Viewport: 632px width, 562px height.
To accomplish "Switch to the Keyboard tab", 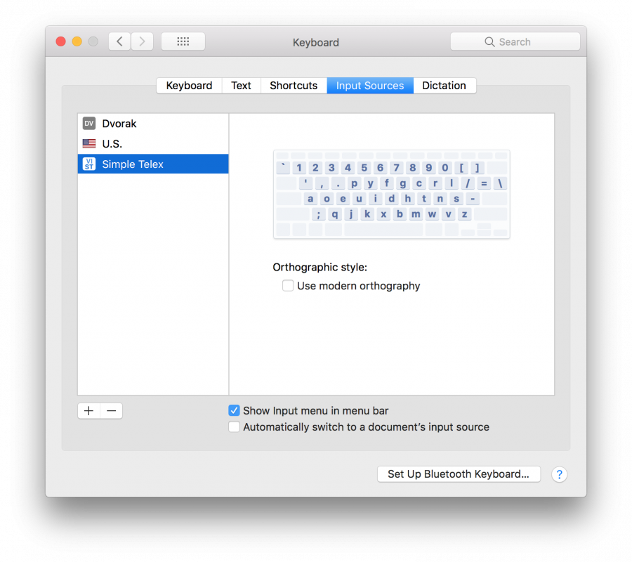I will pyautogui.click(x=189, y=86).
